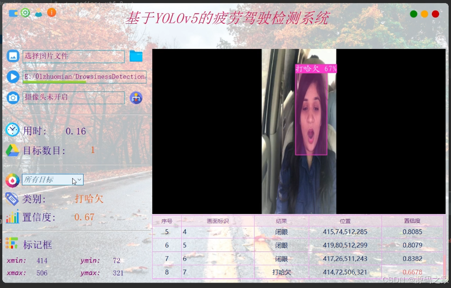451x288 pixels.
Task: Click the green video progress bar
Action: tap(54, 82)
